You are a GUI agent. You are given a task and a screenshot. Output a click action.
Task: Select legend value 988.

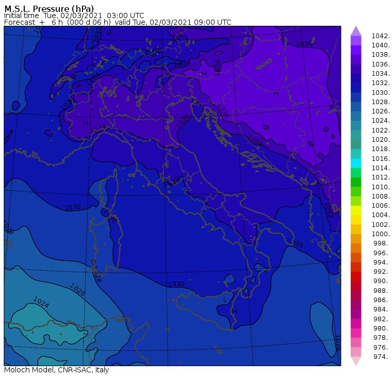(382, 290)
